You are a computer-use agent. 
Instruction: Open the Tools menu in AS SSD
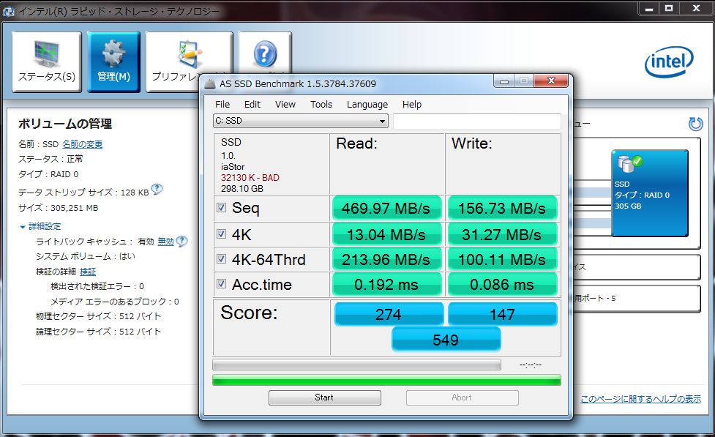[x=321, y=105]
